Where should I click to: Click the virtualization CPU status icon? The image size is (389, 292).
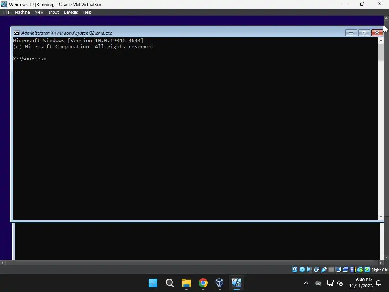[353, 270]
